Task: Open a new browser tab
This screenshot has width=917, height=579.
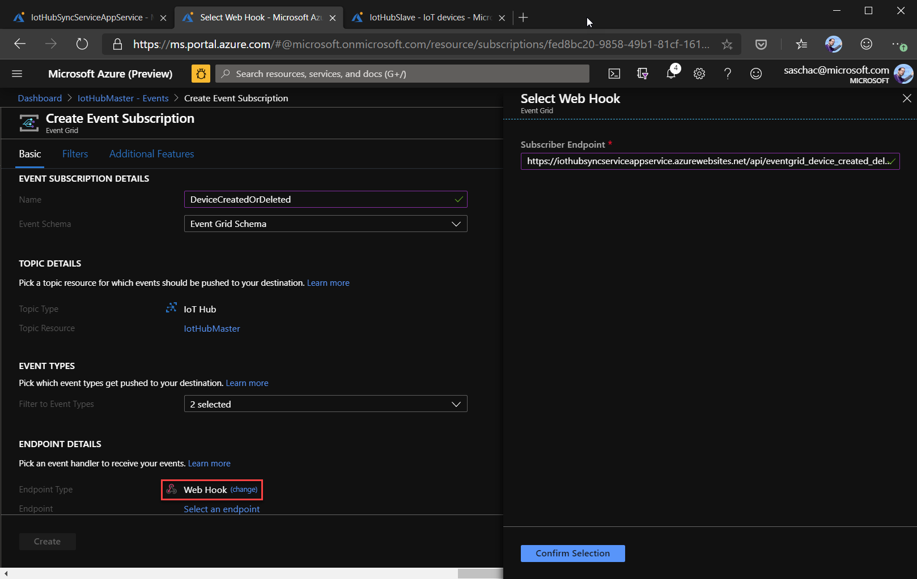Action: [x=523, y=18]
